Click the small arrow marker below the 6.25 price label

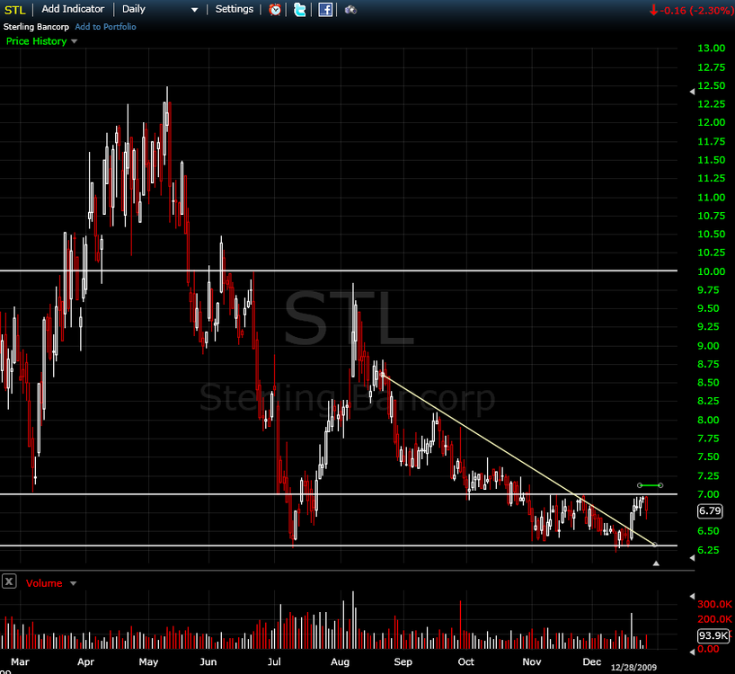click(x=692, y=558)
